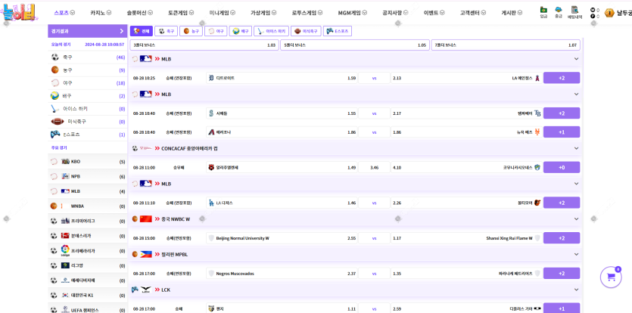632x313 pixels.
Task: Collapse the LCK section chevron
Action: (x=576, y=290)
